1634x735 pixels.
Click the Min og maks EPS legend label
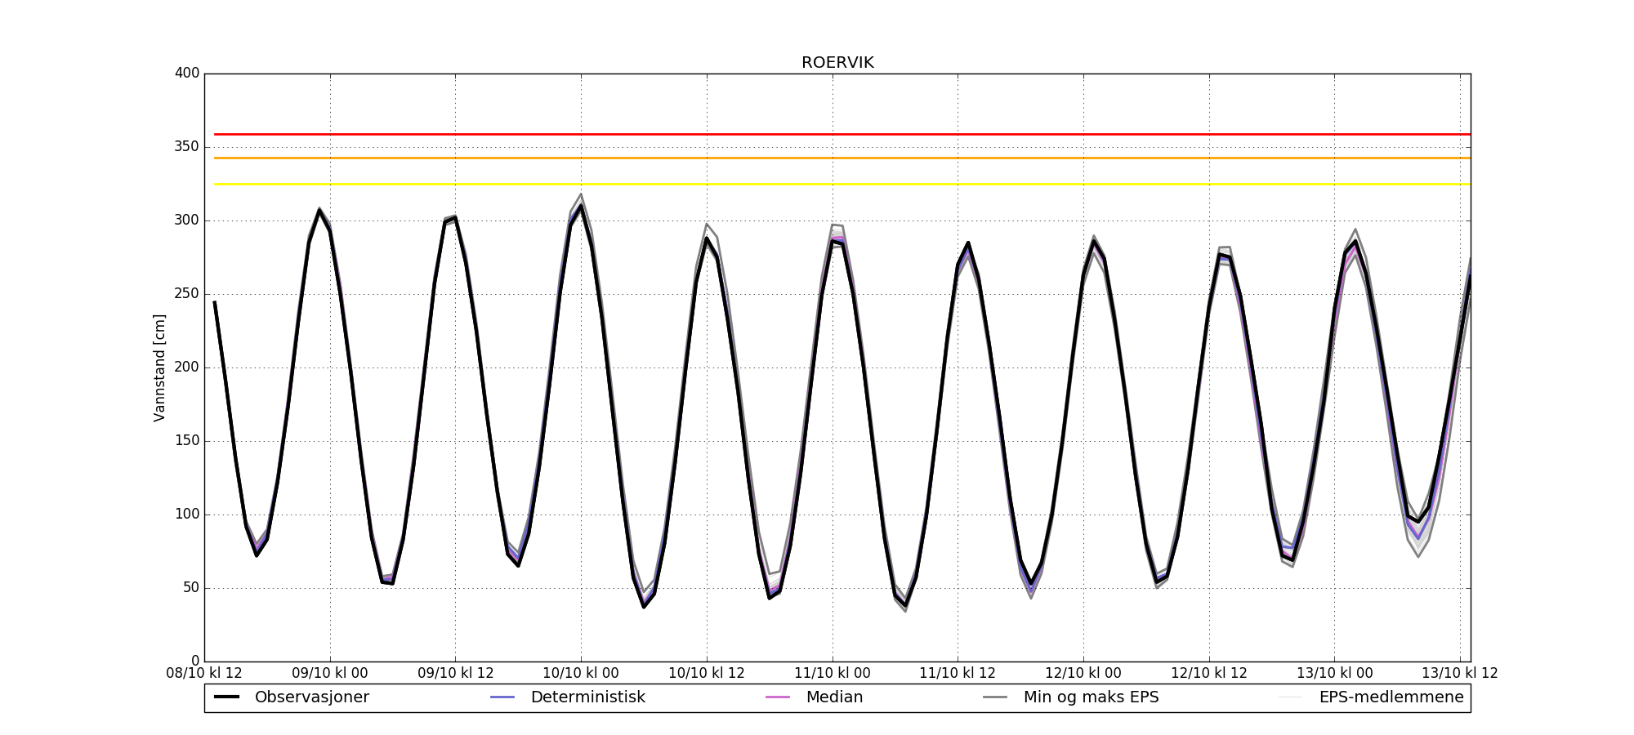click(1091, 697)
